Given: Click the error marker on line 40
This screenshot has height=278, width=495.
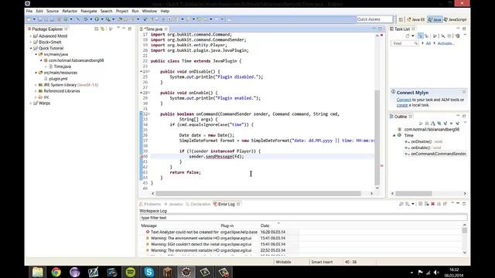Looking at the screenshot, I should coord(142,157).
